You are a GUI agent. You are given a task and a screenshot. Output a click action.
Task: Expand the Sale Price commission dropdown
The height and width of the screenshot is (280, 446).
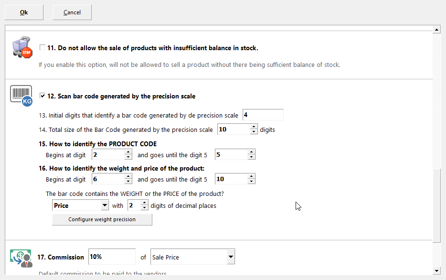coord(231,257)
